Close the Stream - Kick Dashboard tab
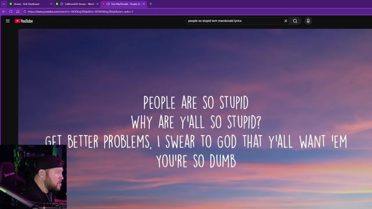This screenshot has height=209, width=372. click(x=51, y=4)
